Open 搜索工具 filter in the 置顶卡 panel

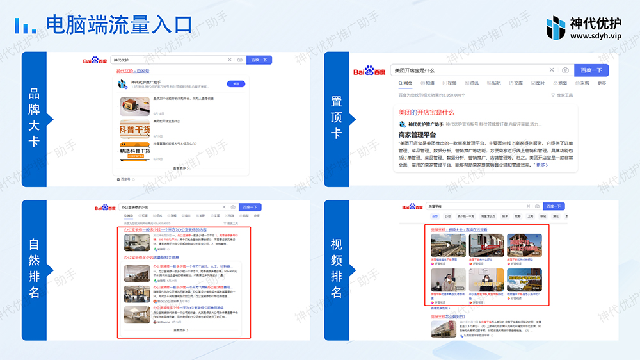tap(562, 95)
